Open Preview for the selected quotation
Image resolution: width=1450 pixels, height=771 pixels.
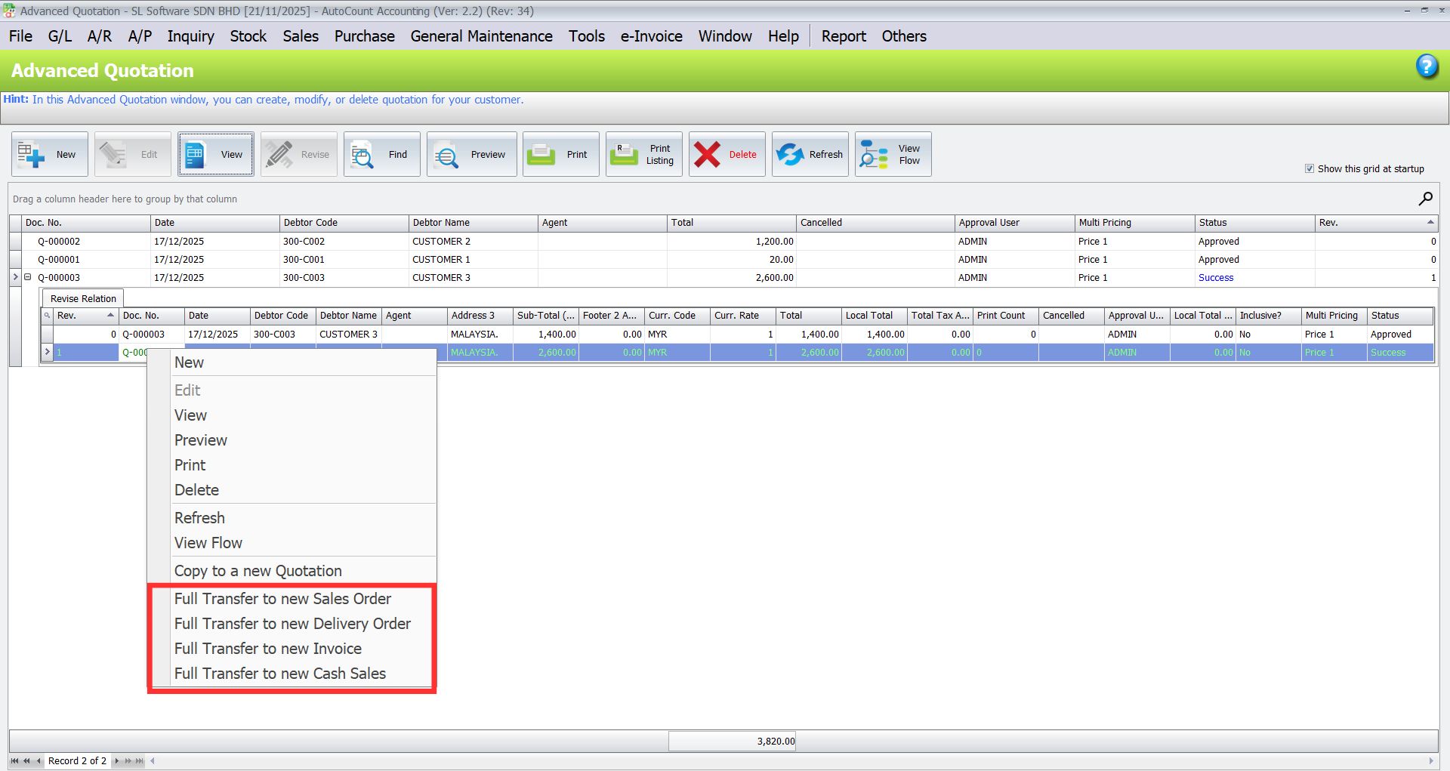pyautogui.click(x=471, y=154)
